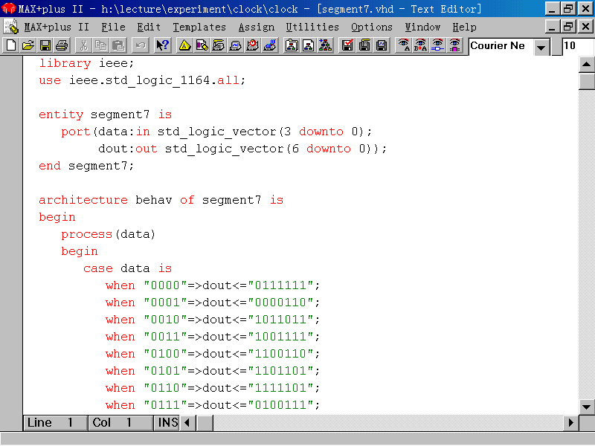
Task: Open the Edit menu
Action: (149, 28)
